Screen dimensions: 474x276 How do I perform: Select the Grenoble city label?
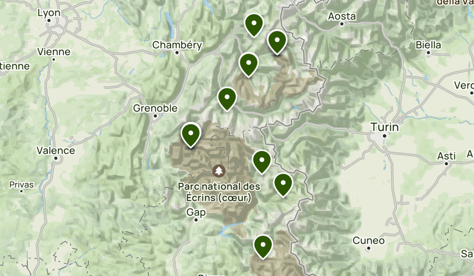[155, 108]
